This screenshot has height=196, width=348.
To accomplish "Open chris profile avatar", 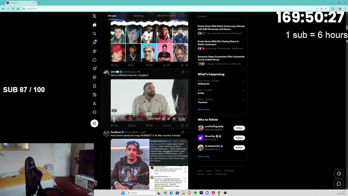I will pos(106,73).
